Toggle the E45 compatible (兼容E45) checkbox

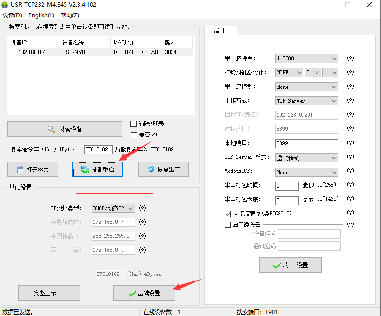tap(134, 135)
